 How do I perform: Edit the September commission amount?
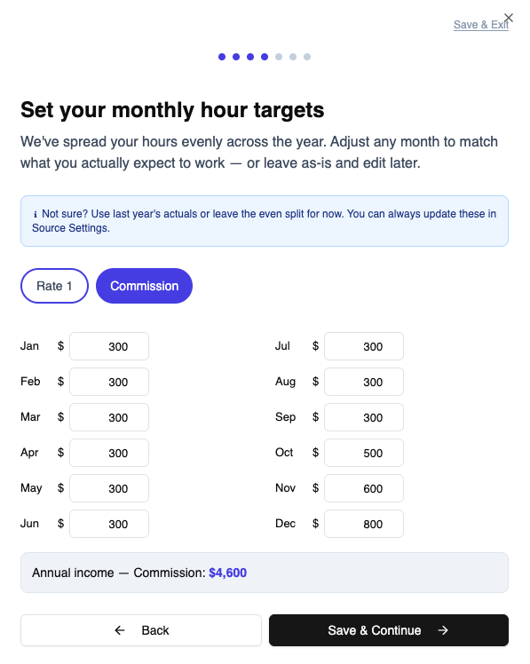pyautogui.click(x=364, y=417)
